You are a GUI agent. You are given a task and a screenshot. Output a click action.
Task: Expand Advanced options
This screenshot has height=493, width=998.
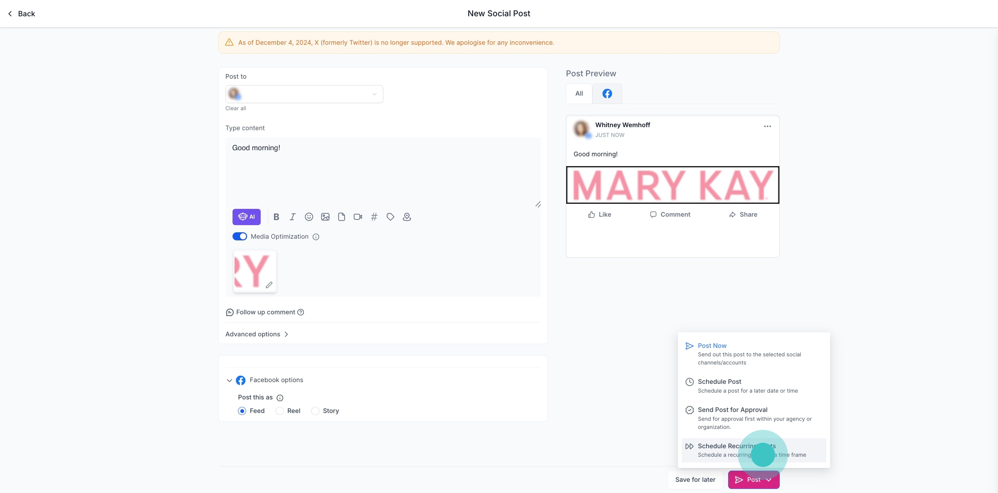click(x=257, y=334)
